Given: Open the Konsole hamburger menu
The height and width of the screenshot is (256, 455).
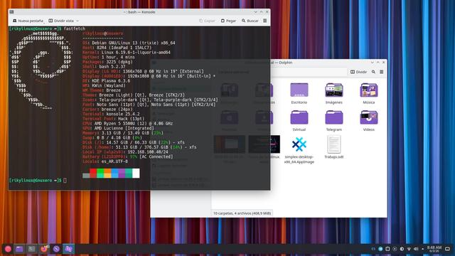Looking at the screenshot, I should point(265,21).
